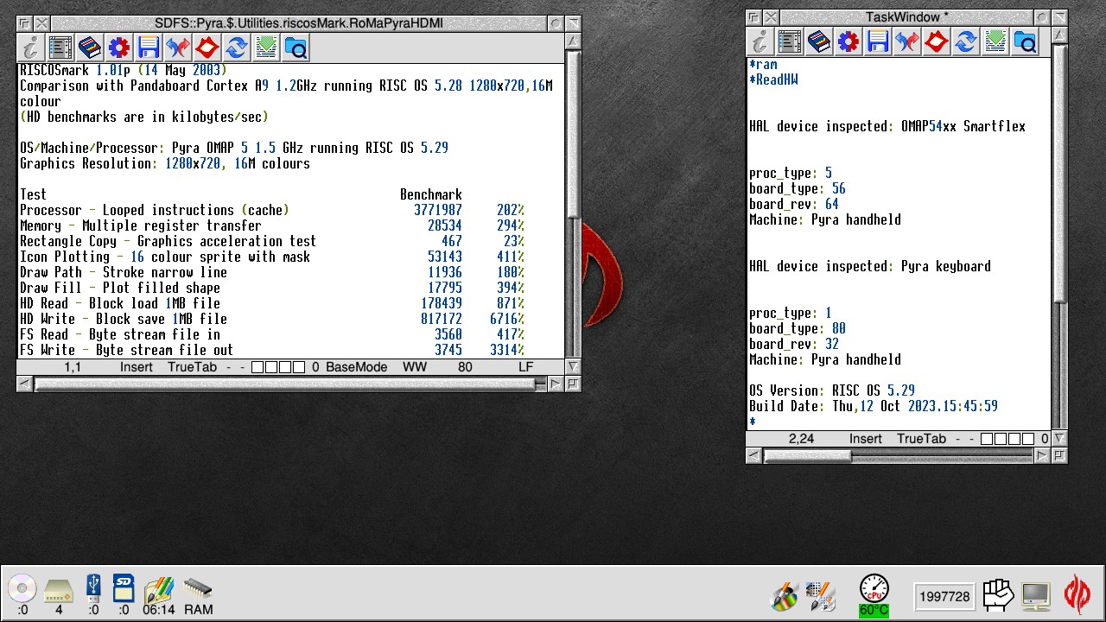Click the books icon in riscosMark toolbar
The image size is (1106, 622).
pos(90,48)
